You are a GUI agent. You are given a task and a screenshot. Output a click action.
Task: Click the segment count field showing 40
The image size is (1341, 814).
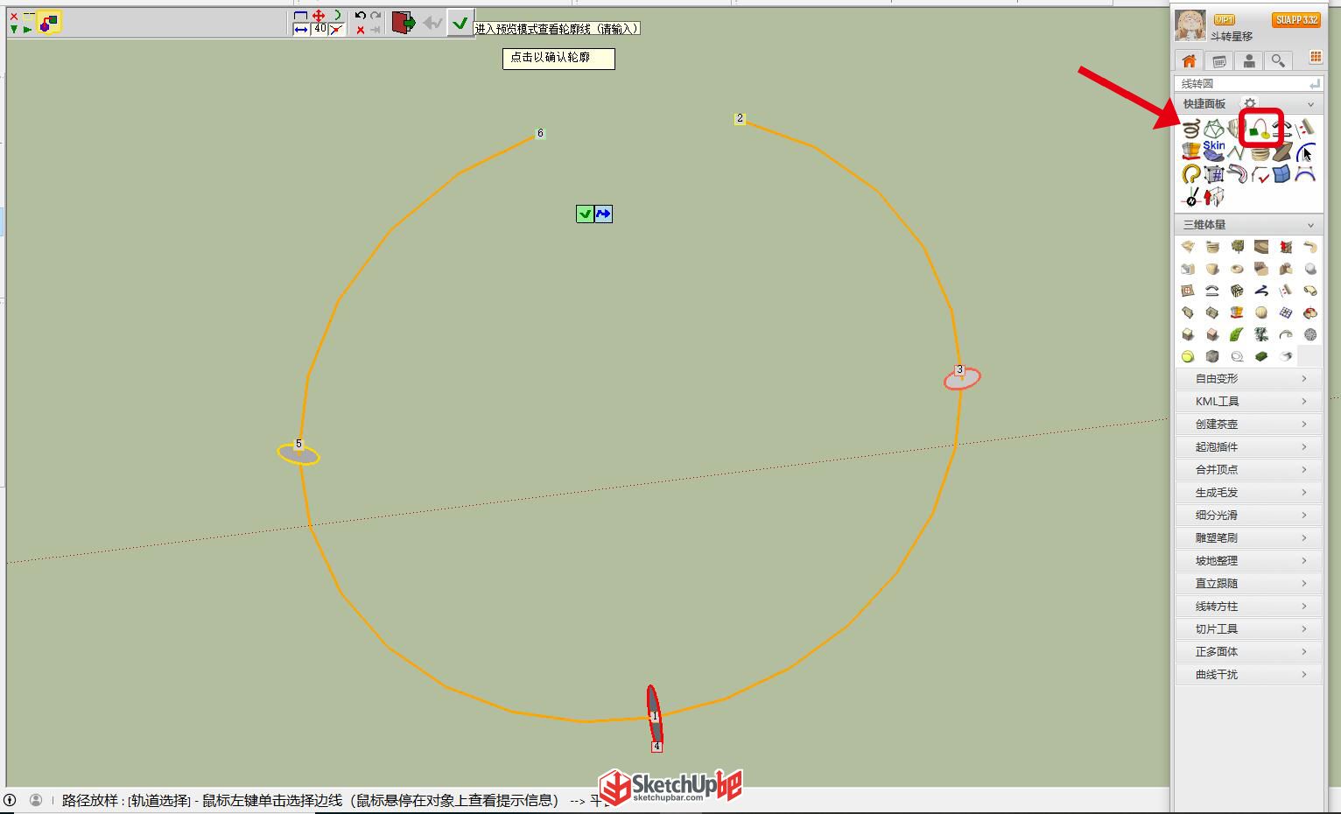pos(319,28)
